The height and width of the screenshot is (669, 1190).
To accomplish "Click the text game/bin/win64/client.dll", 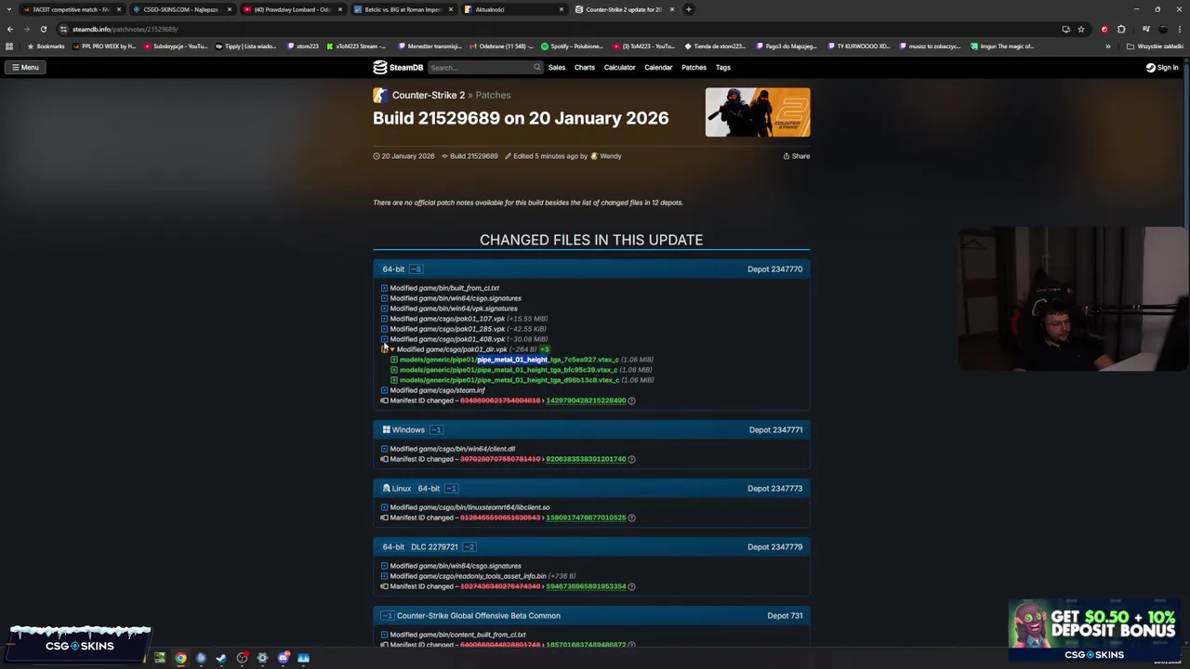I will click(467, 449).
